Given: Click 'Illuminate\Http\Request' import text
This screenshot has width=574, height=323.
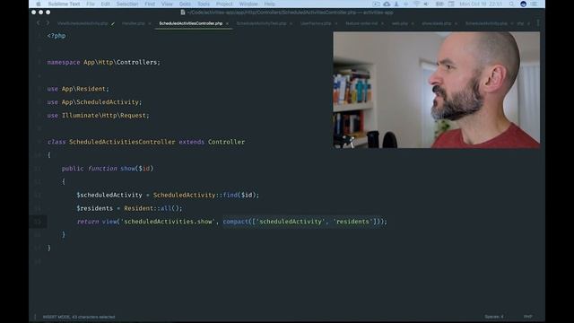Looking at the screenshot, I should [x=104, y=116].
